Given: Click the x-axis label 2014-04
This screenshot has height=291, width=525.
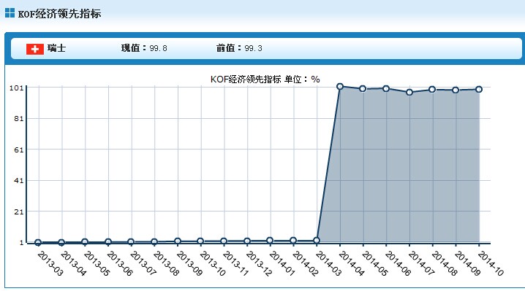Looking at the screenshot, I should 352,263.
